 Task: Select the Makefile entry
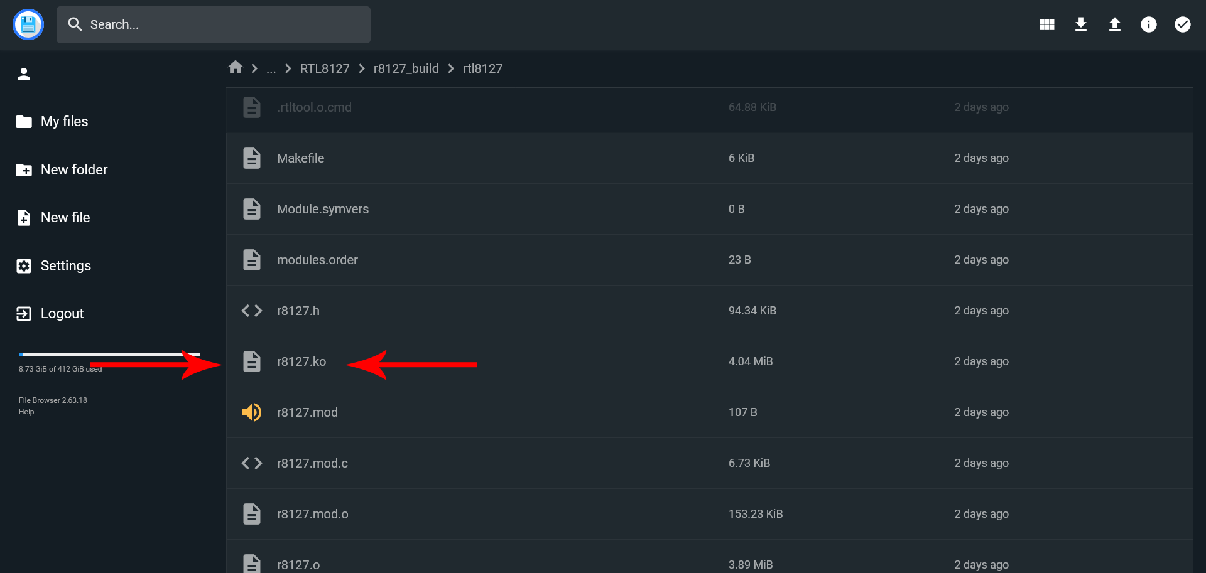710,158
